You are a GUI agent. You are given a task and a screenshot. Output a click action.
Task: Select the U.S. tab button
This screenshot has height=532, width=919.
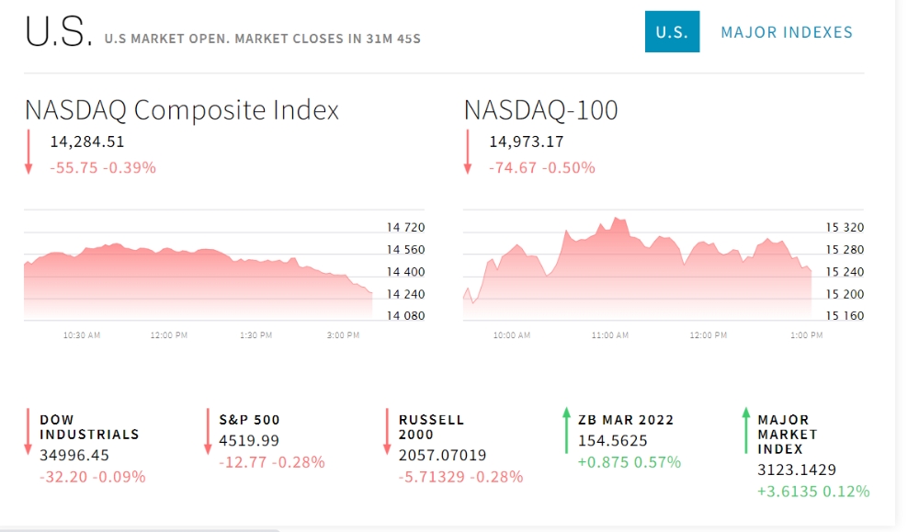[x=672, y=31]
